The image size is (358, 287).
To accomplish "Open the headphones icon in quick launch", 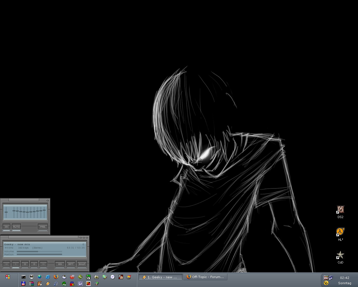I will [80, 284].
